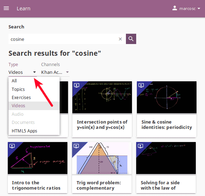The image size is (205, 196).
Task: Select Documents option in Type list
Action: [34, 123]
